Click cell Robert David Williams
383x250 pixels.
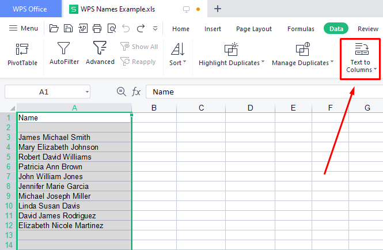pos(74,157)
